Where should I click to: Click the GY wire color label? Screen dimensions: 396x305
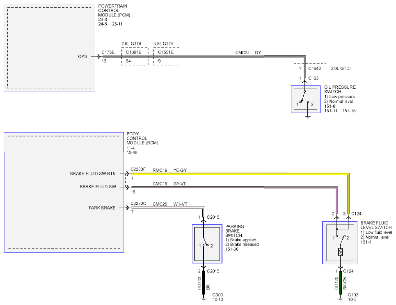(258, 53)
